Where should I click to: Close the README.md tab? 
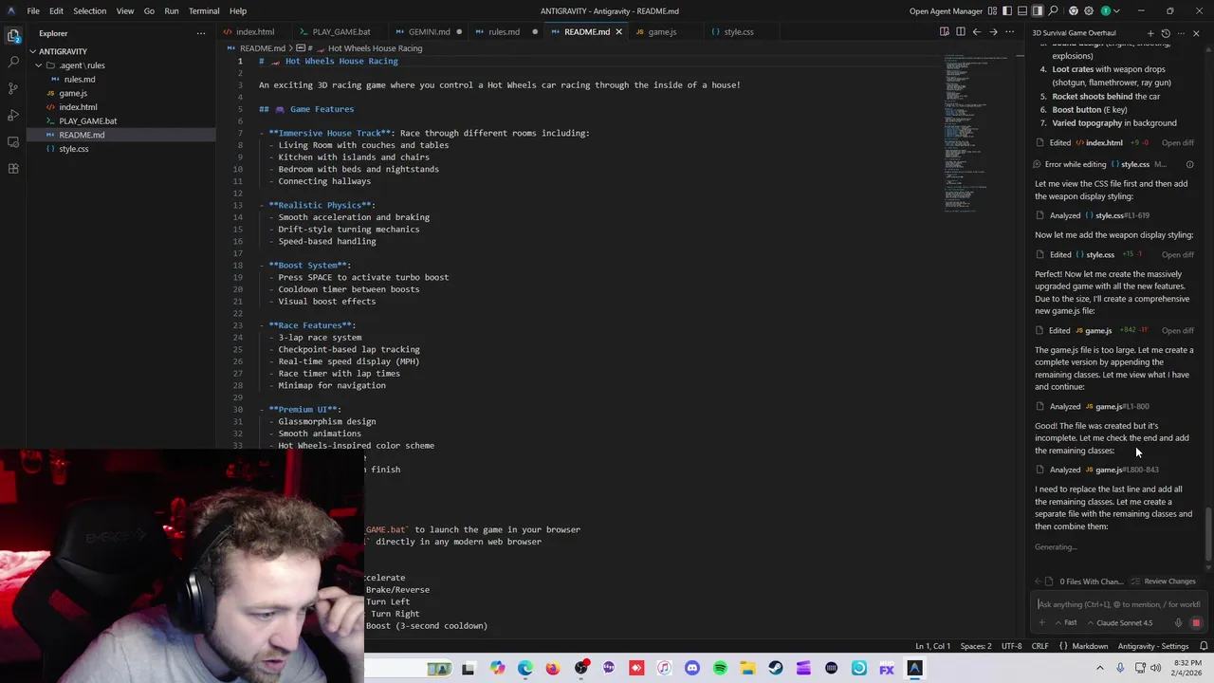[x=618, y=32]
